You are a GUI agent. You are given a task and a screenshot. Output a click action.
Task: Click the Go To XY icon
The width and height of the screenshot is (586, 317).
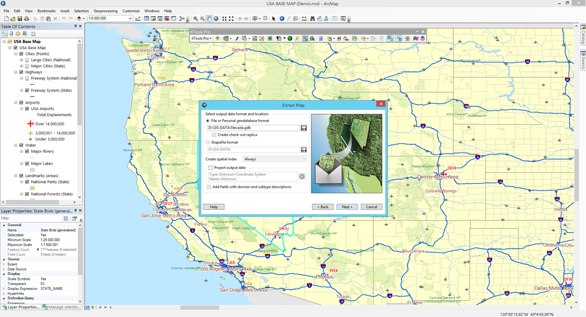point(327,18)
